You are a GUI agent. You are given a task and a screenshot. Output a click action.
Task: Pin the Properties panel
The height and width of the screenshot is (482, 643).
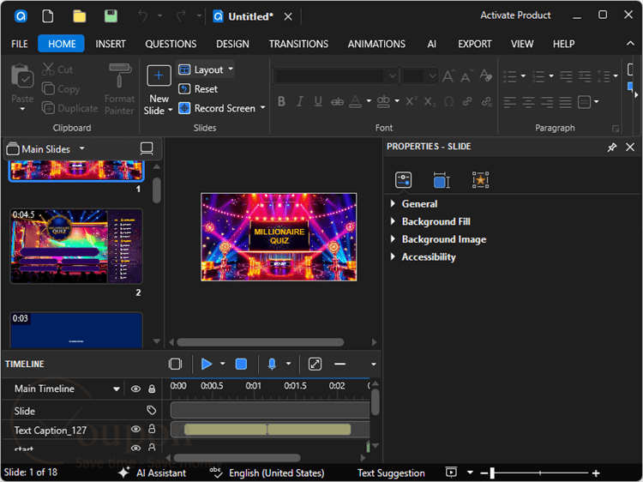[612, 147]
